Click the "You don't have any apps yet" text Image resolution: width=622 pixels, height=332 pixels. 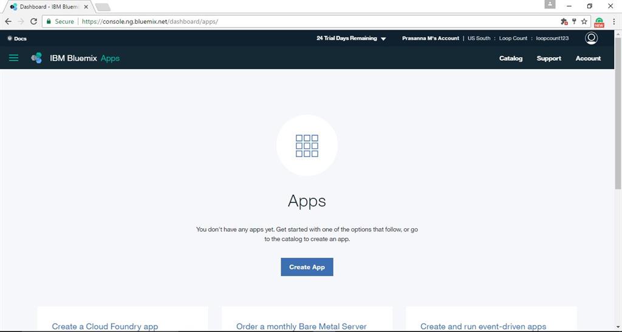point(307,234)
